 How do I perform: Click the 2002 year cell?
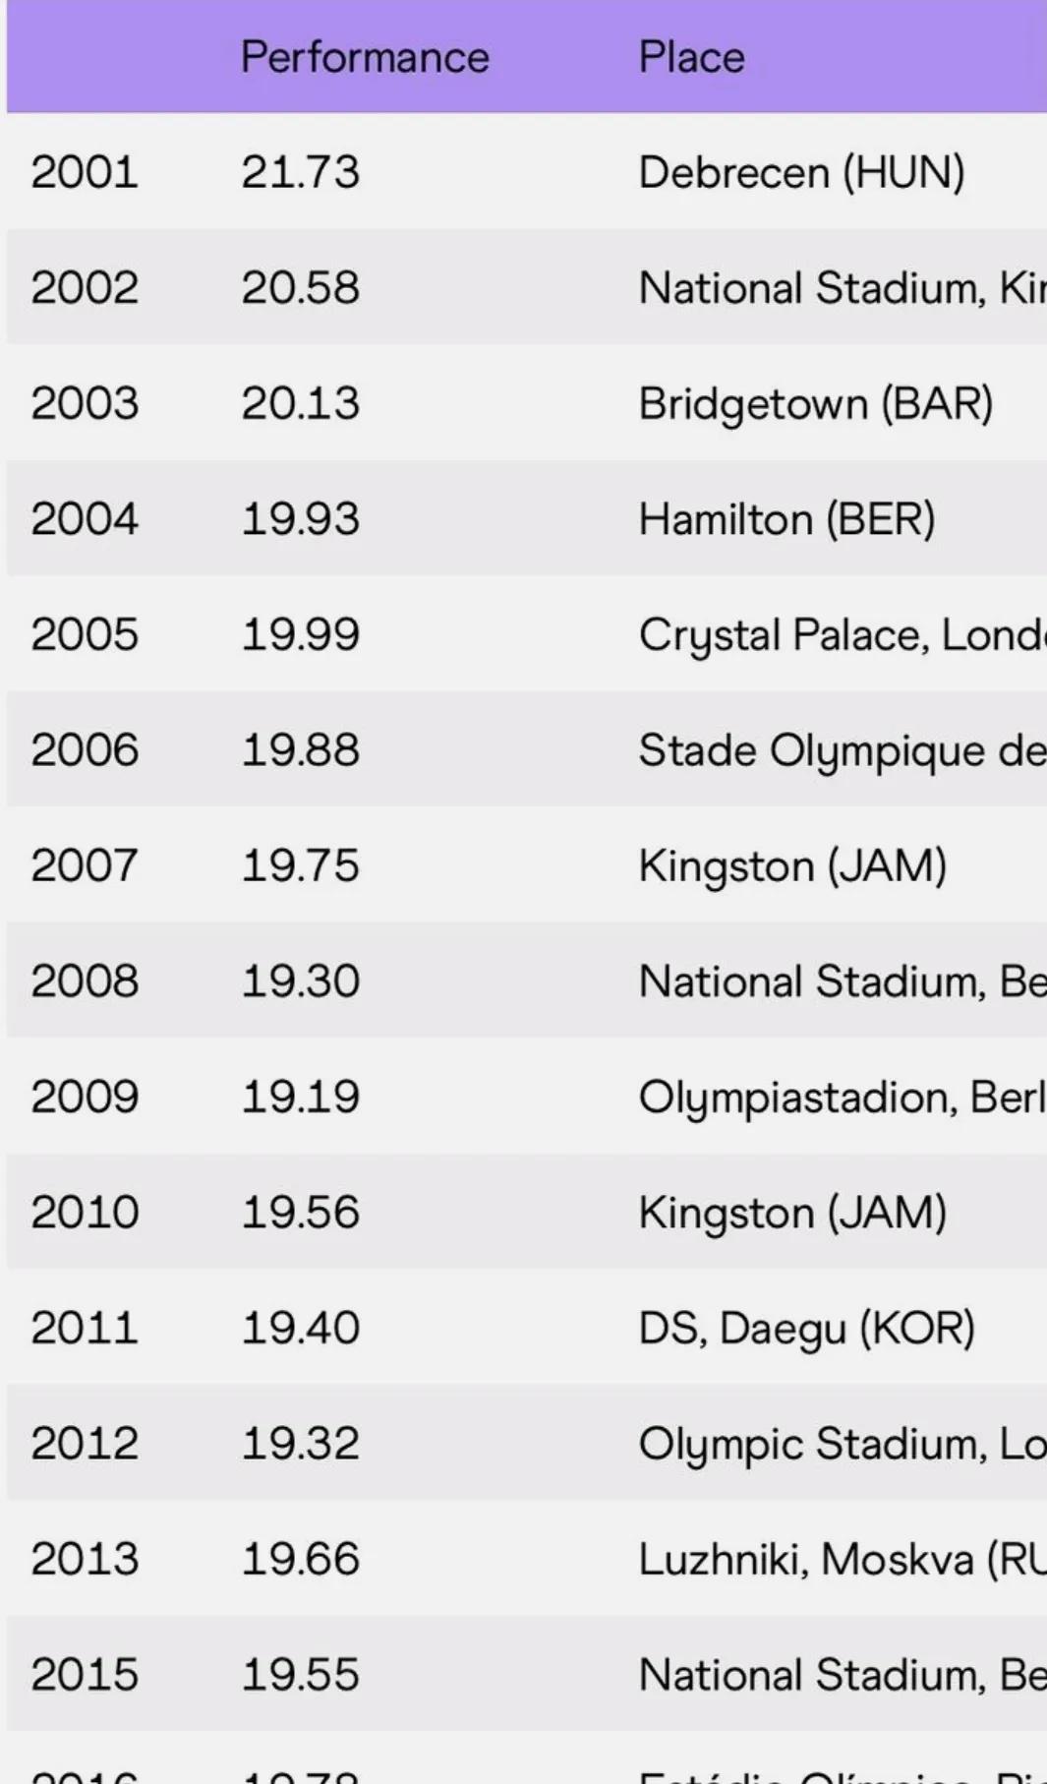pyautogui.click(x=85, y=288)
